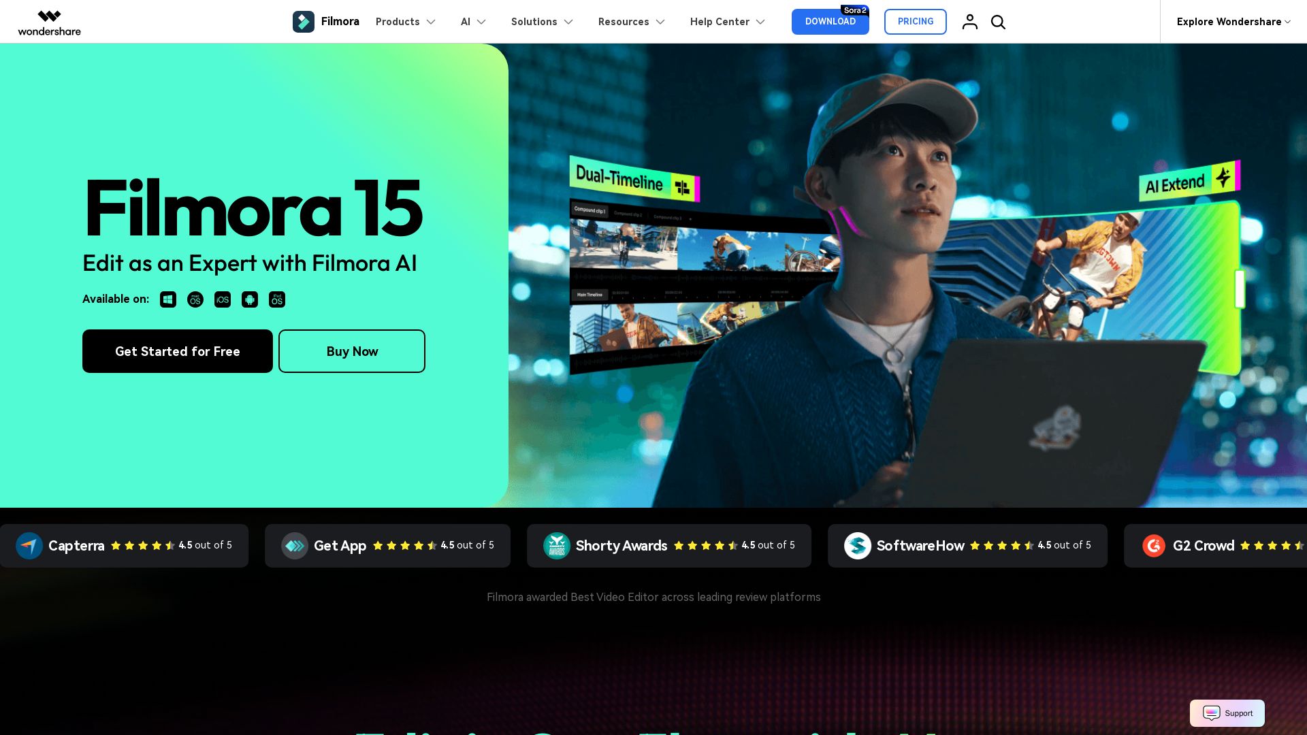Expand the Products dropdown chevron
This screenshot has height=735, width=1307.
click(x=431, y=22)
